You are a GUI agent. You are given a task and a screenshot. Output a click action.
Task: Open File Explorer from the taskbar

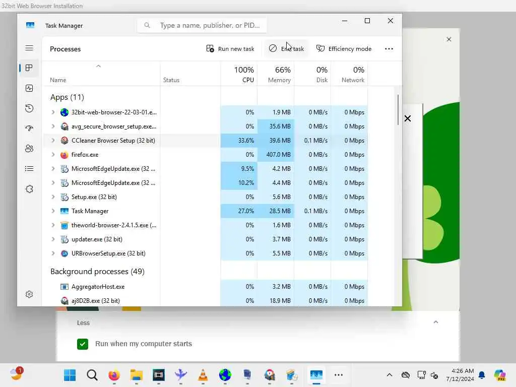[x=136, y=375]
